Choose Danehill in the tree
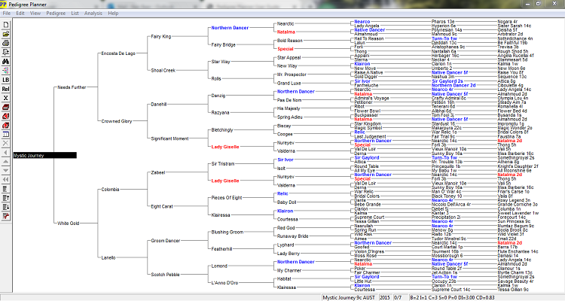Image resolution: width=565 pixels, height=301 pixels. pyautogui.click(x=158, y=105)
